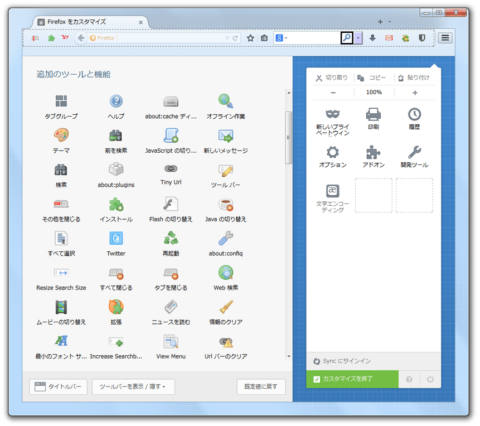Screen dimensions: 480x426
Task: Click the 貼り付け paste button
Action: click(414, 78)
